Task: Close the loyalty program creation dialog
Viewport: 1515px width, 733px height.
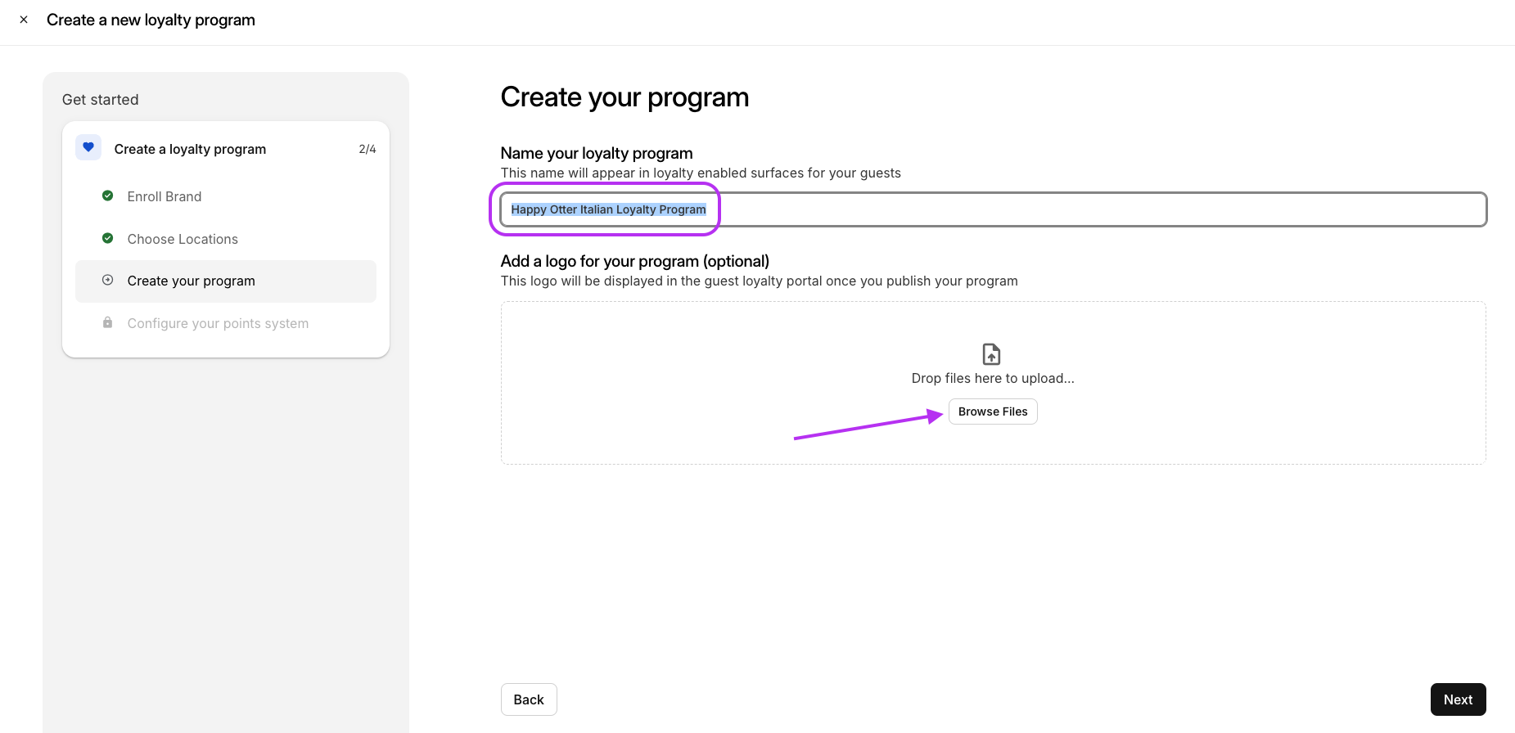Action: tap(24, 20)
